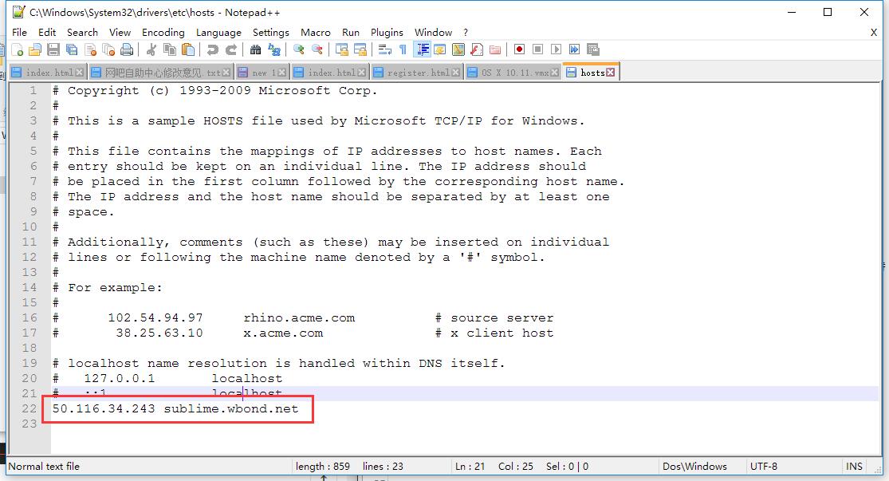Switch to the OS X 10.11.vmx tab
The image size is (889, 481).
(x=514, y=73)
